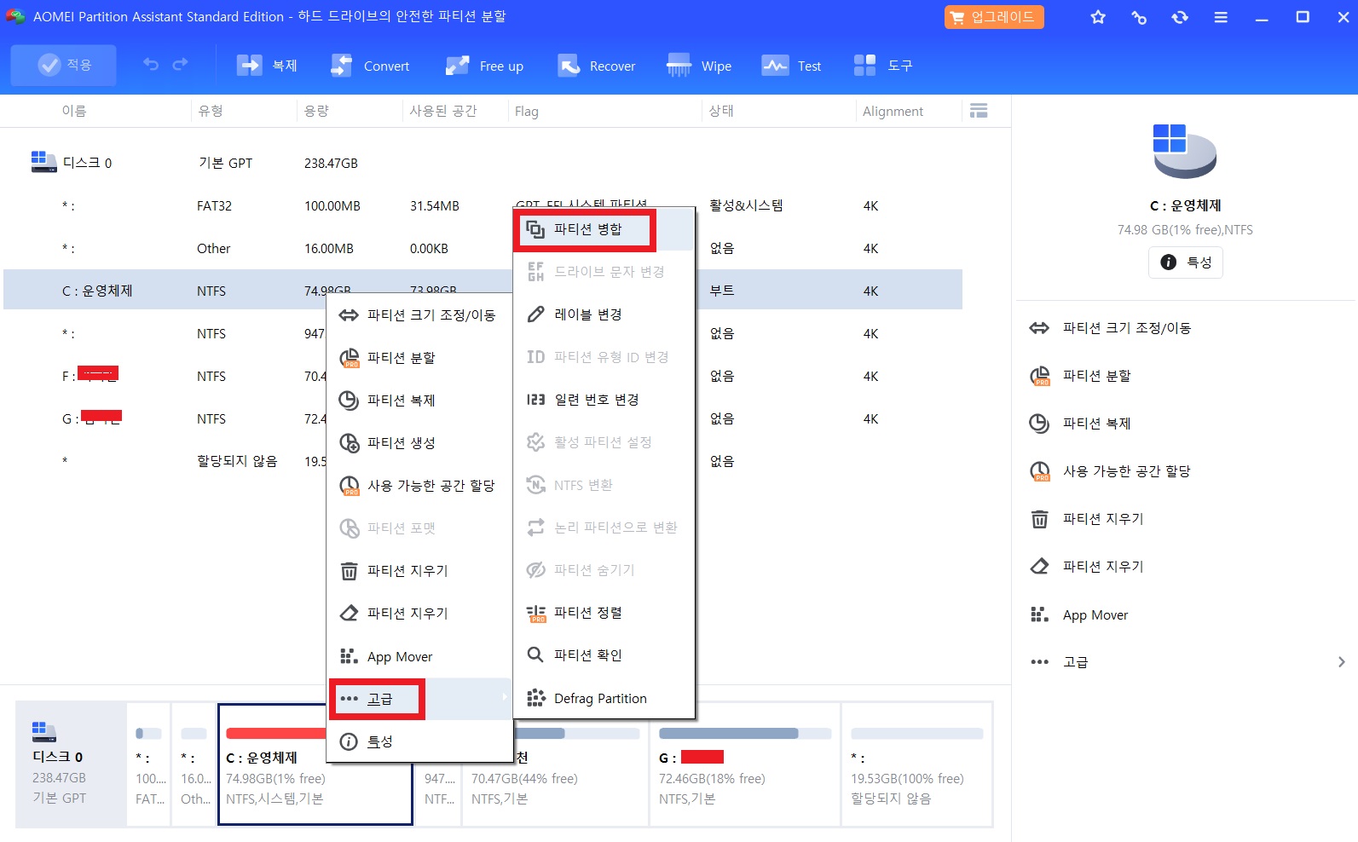Select 파티션 정렬 in submenu
Viewport: 1358px width, 842px height.
click(x=604, y=613)
